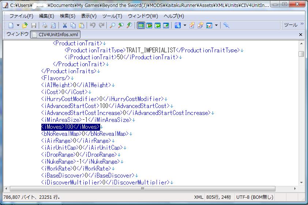Open the configuration list dropdown arrow
Viewport: 308px width, 205px height.
[x=185, y=25]
